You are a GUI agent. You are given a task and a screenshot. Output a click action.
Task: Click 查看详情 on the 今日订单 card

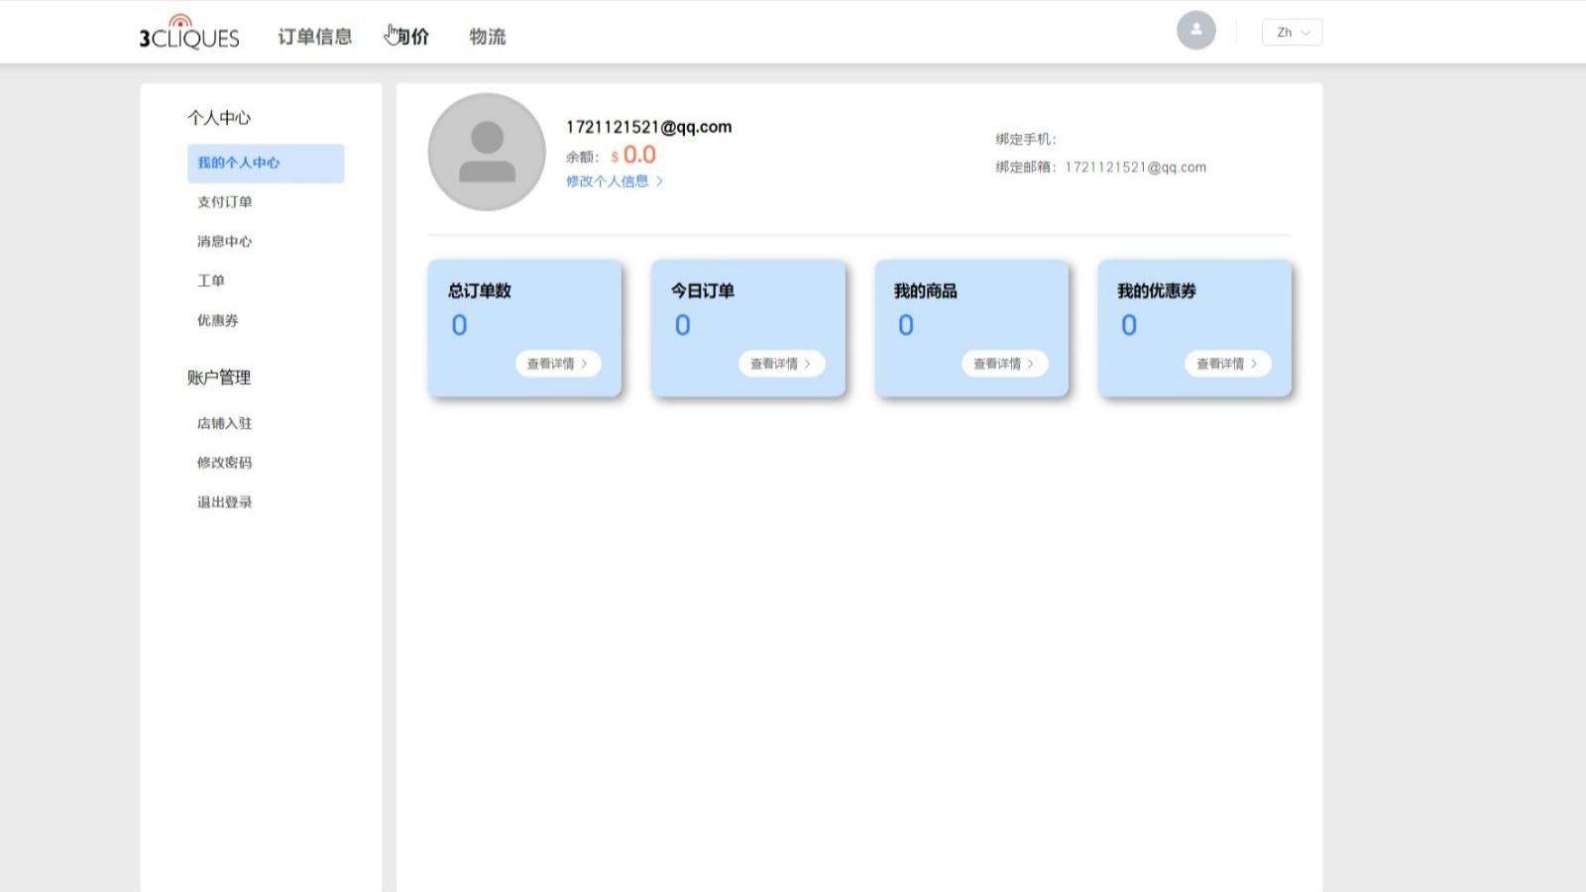point(781,364)
